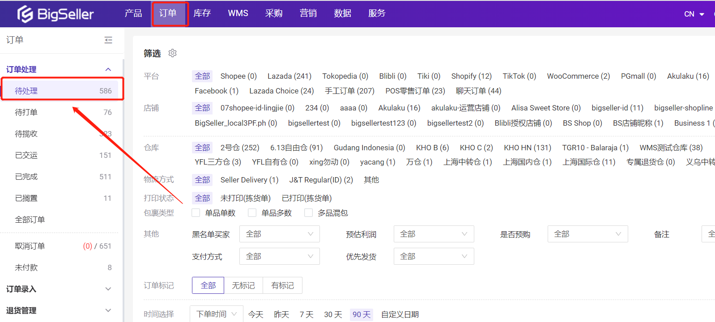This screenshot has width=715, height=322.
Task: Open the 订单 top menu
Action: coord(168,13)
